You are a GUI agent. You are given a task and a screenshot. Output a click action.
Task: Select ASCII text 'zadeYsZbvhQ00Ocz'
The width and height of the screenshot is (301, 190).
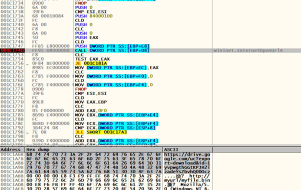tap(187, 171)
